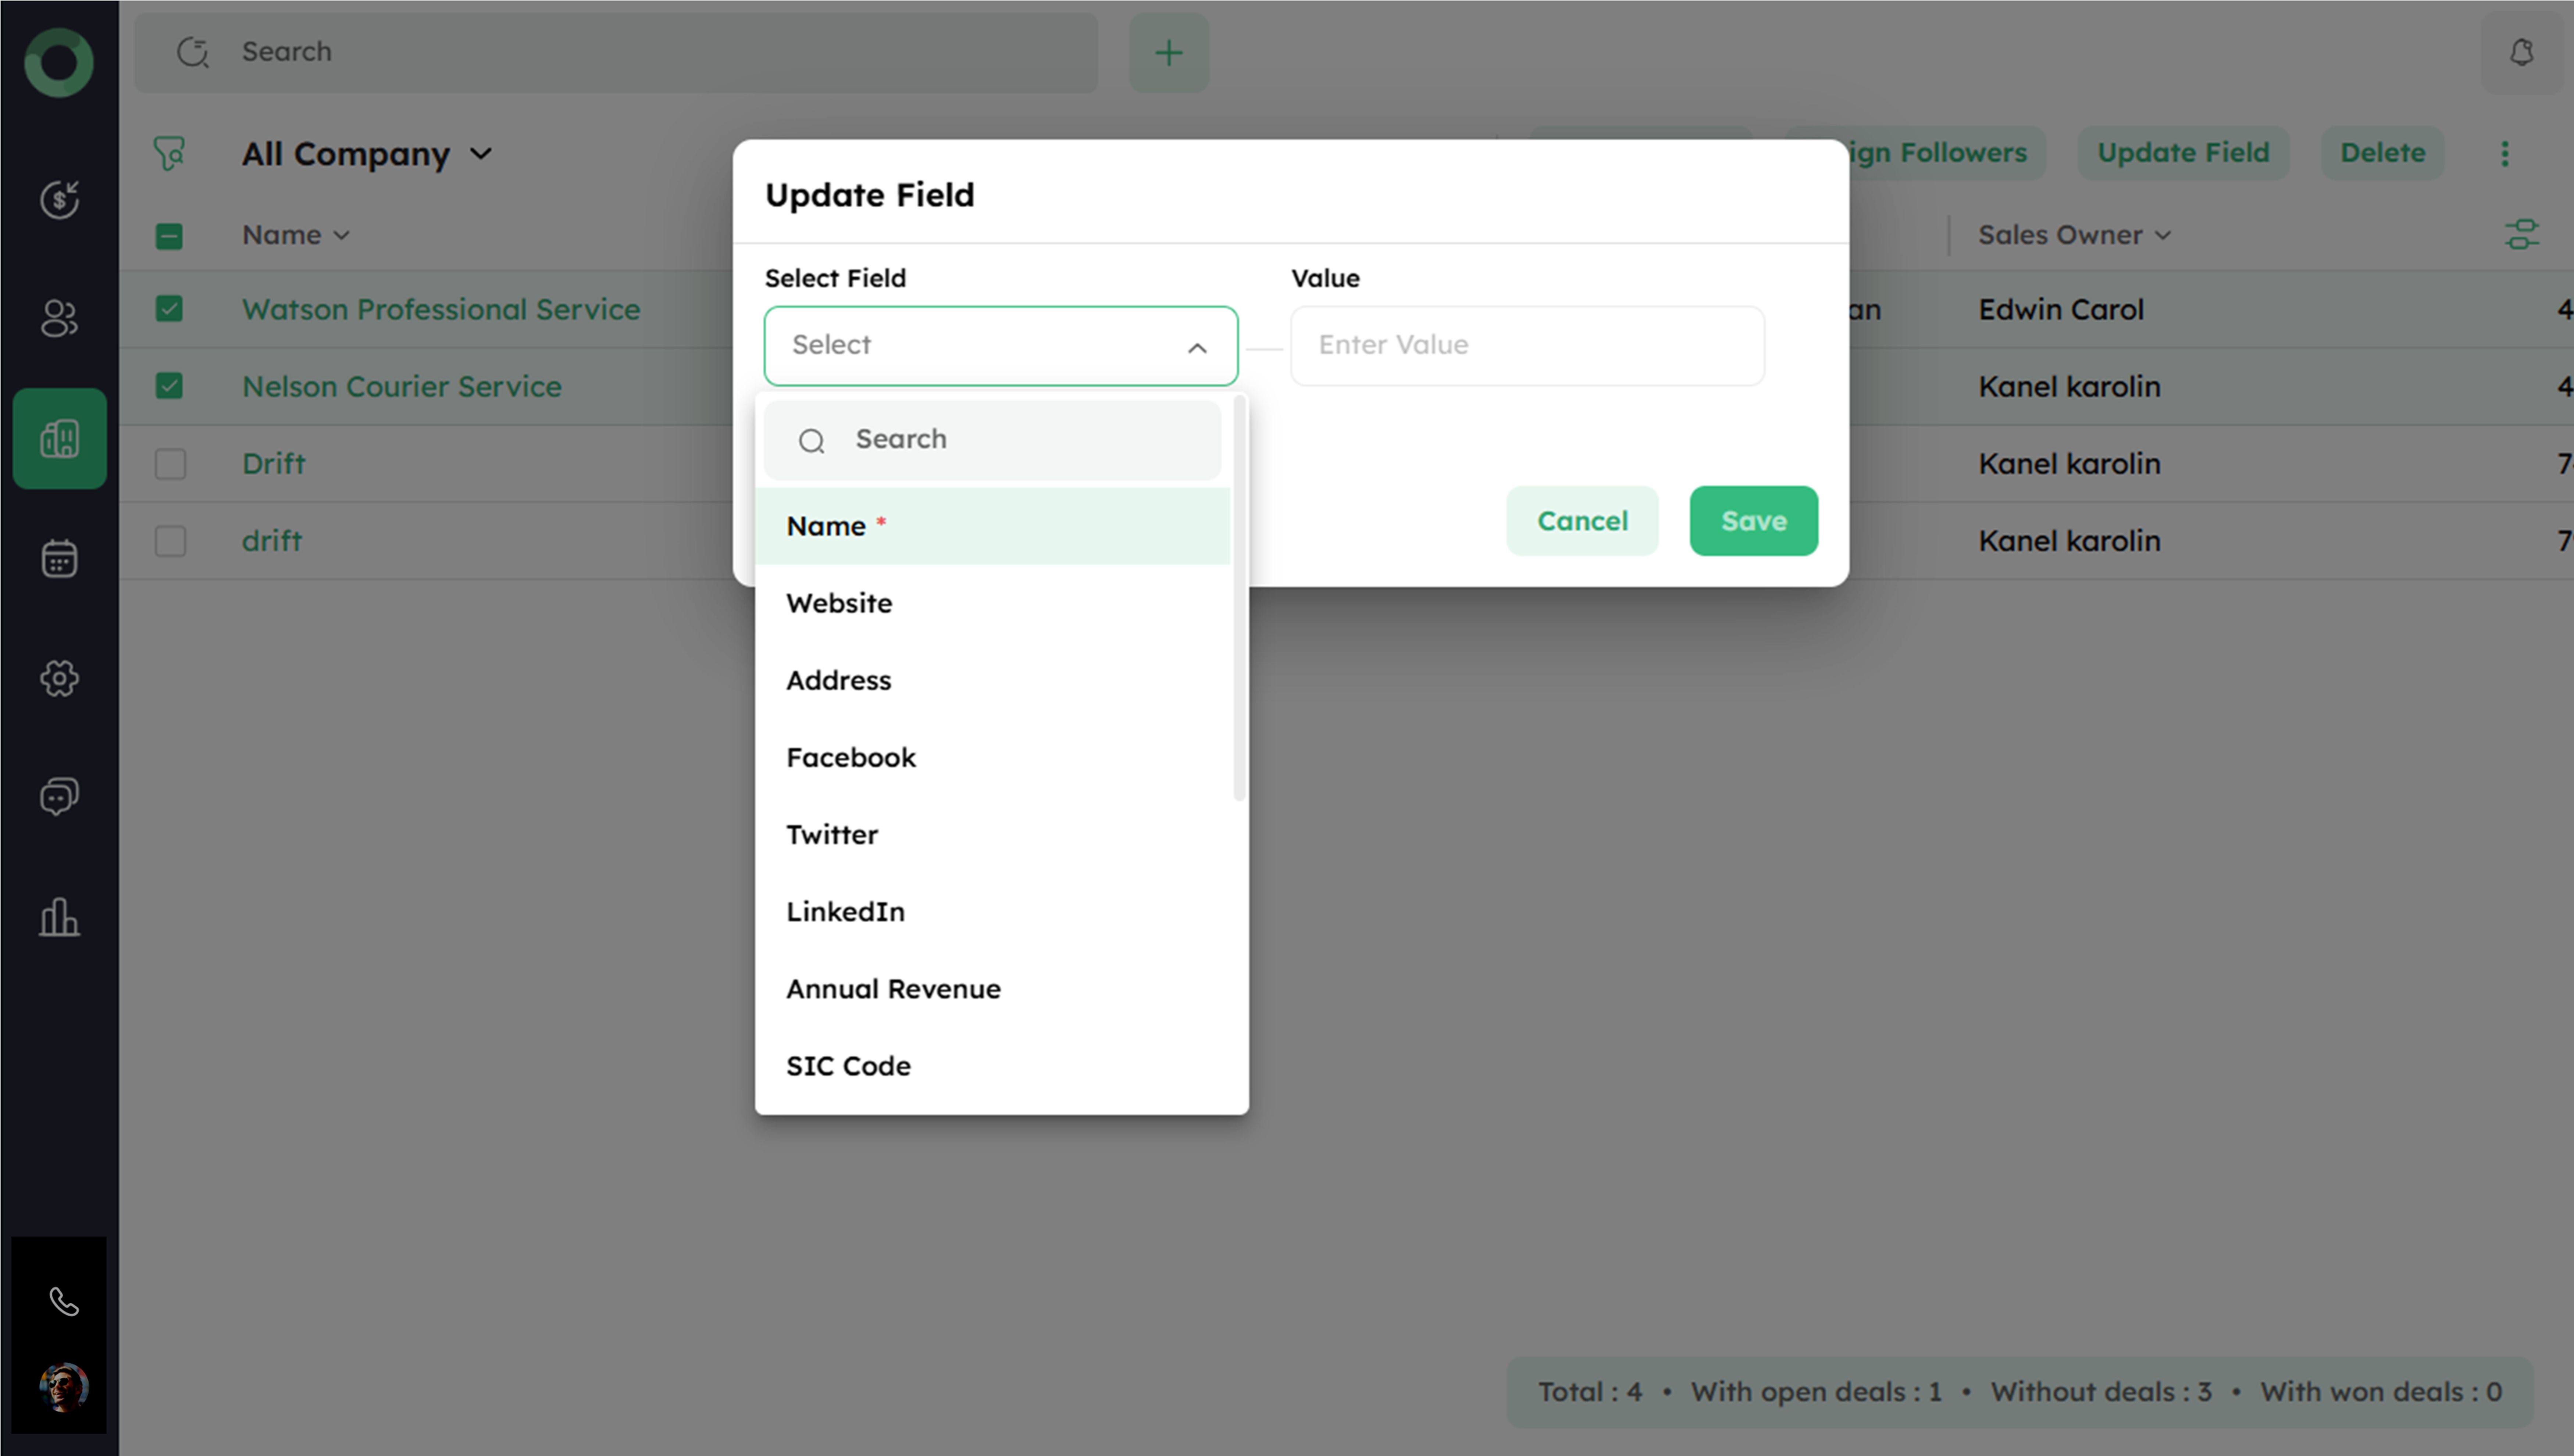Open the reports bar chart icon
This screenshot has width=2574, height=1456.
59,917
